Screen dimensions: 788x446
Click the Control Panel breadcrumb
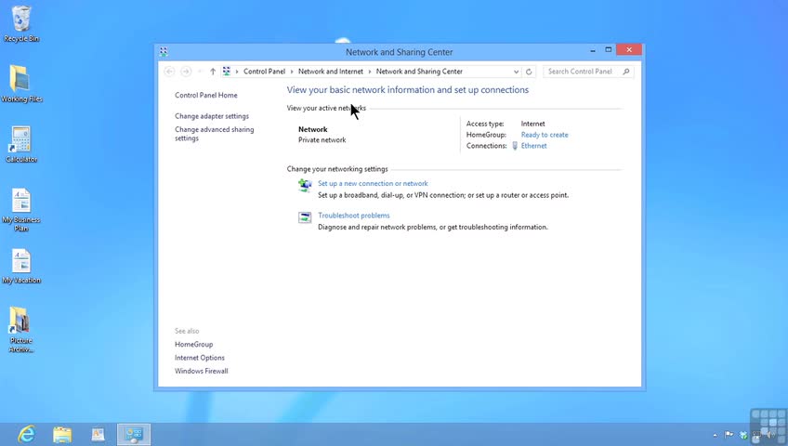pyautogui.click(x=264, y=72)
